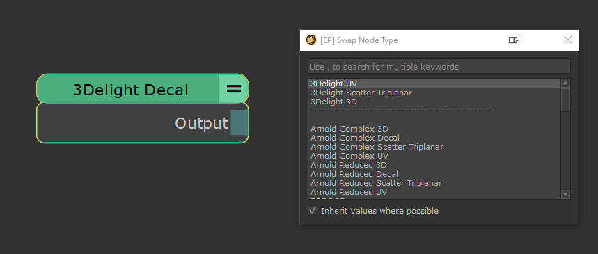Close the Swap Node Type dialog
Image resolution: width=598 pixels, height=254 pixels.
[x=568, y=40]
